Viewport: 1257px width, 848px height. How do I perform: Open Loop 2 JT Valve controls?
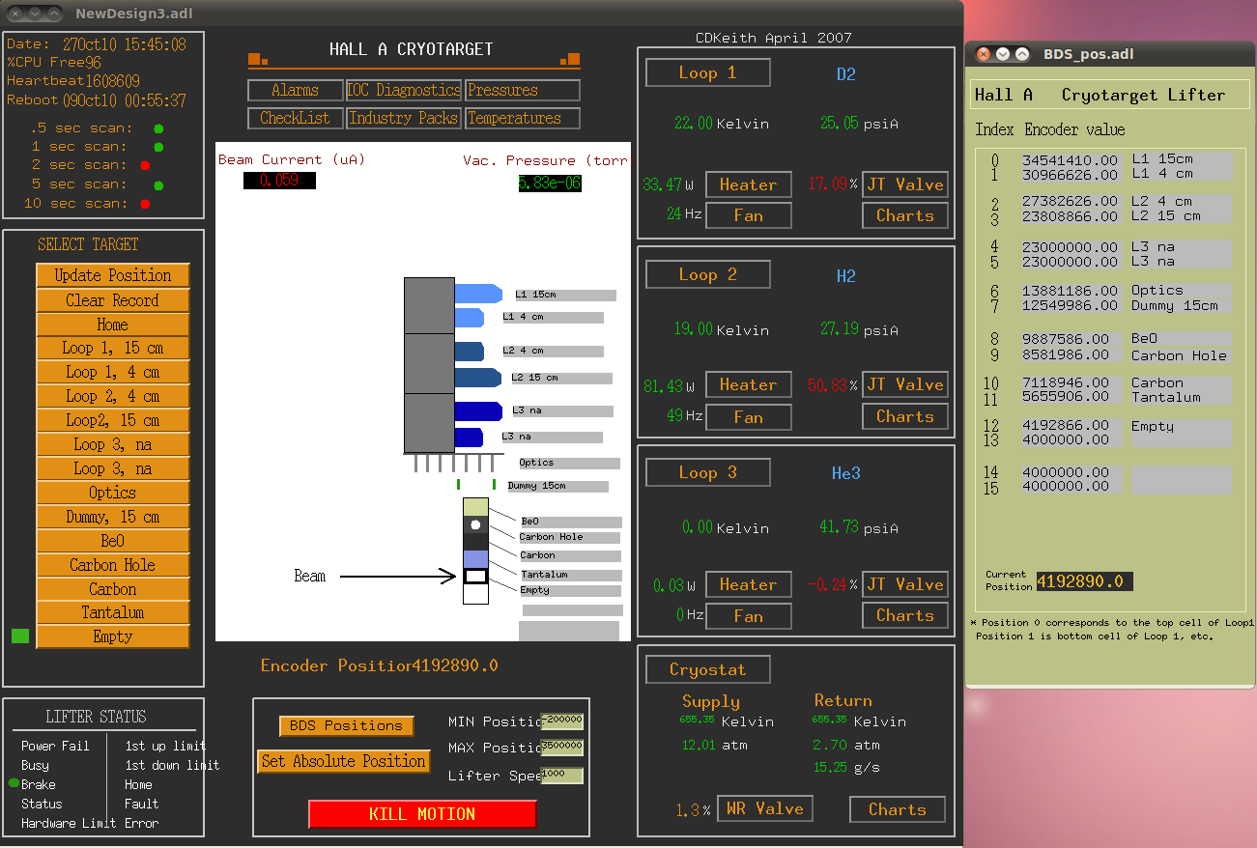905,384
